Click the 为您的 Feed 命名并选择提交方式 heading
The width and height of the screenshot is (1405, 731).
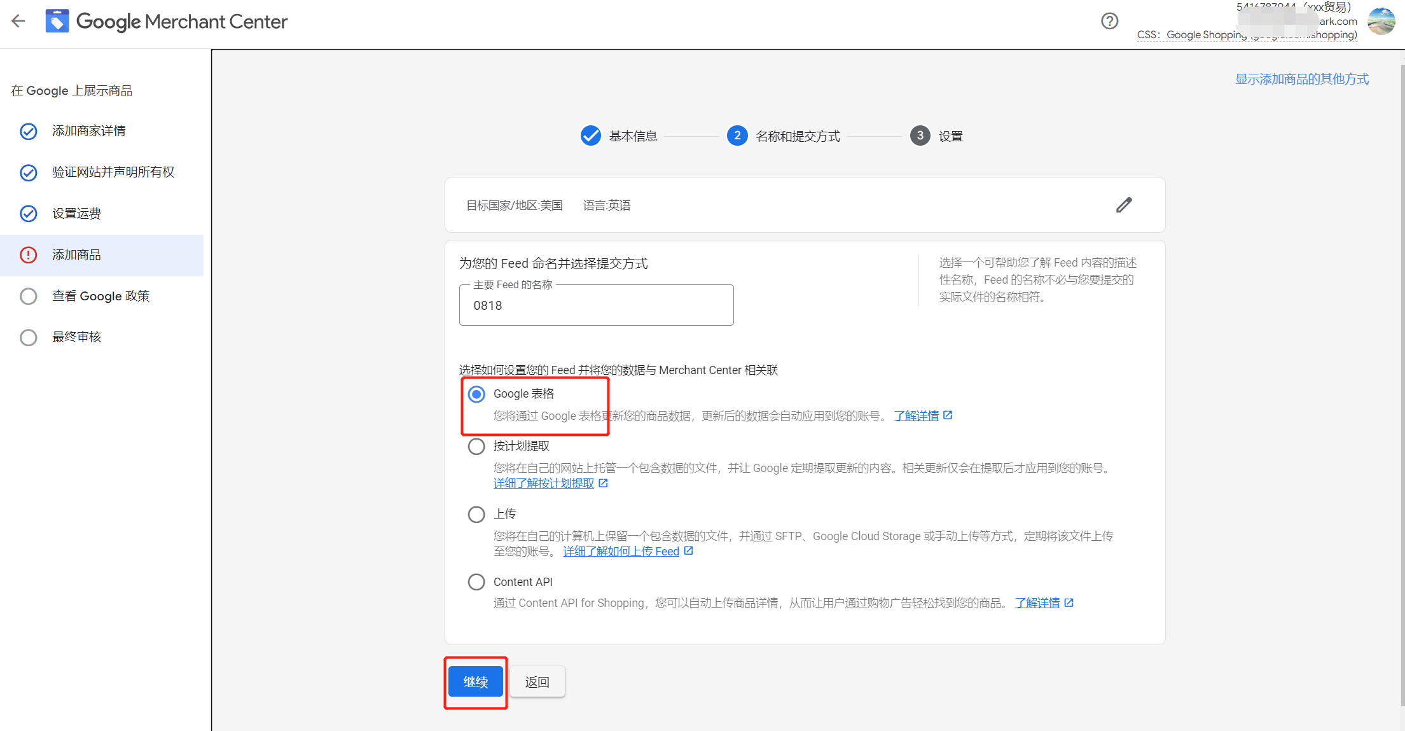553,263
